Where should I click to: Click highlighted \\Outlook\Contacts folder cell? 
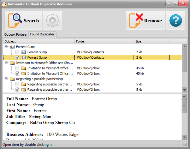click(104, 58)
